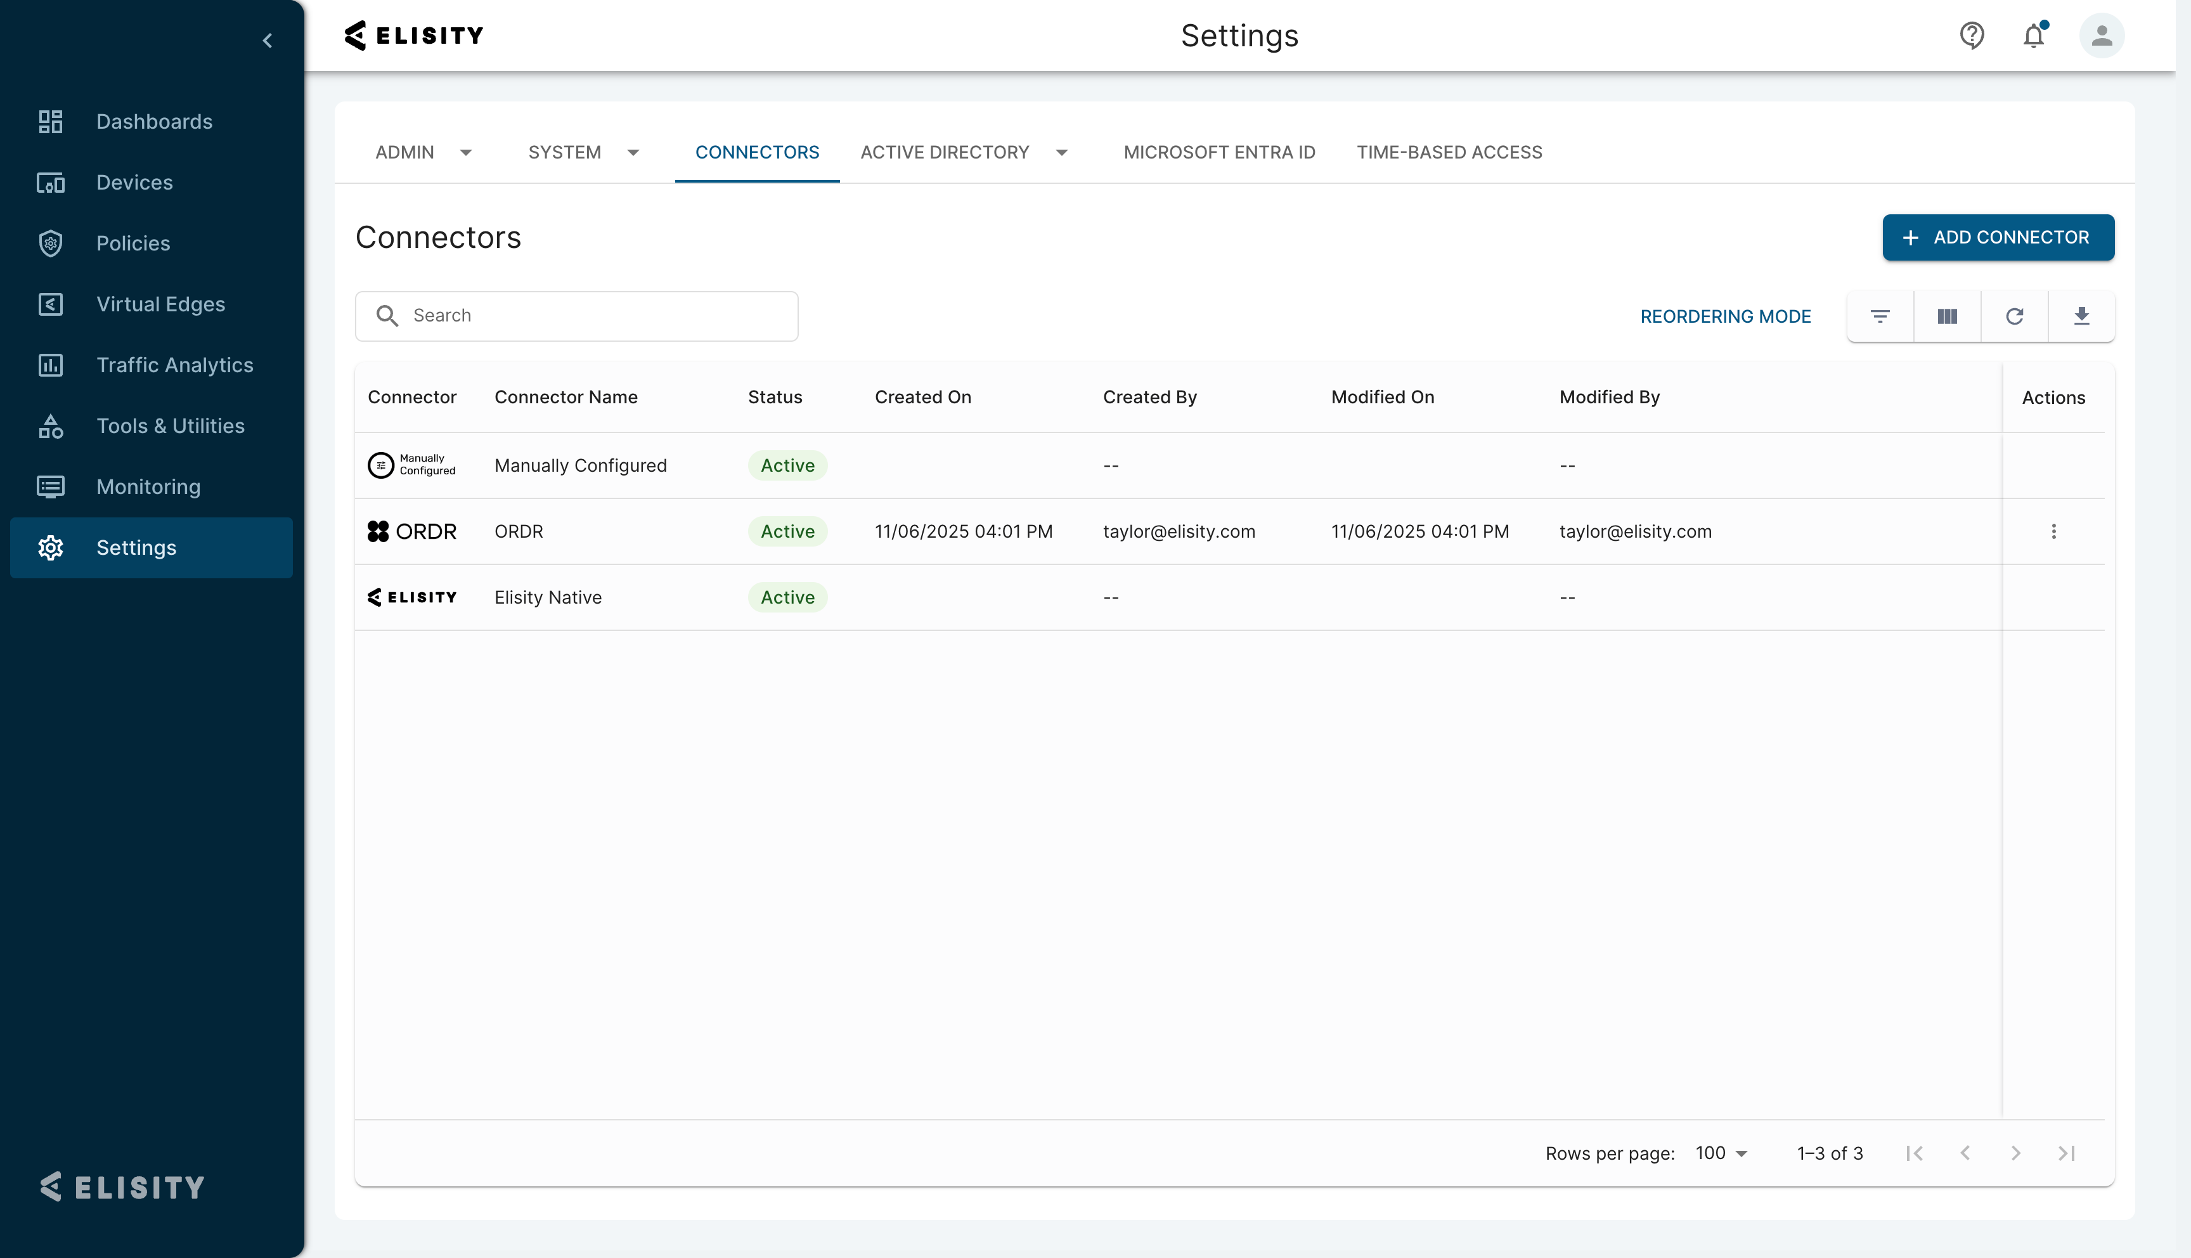The height and width of the screenshot is (1258, 2191).
Task: Click the Manually Configured connector logo
Action: click(412, 465)
